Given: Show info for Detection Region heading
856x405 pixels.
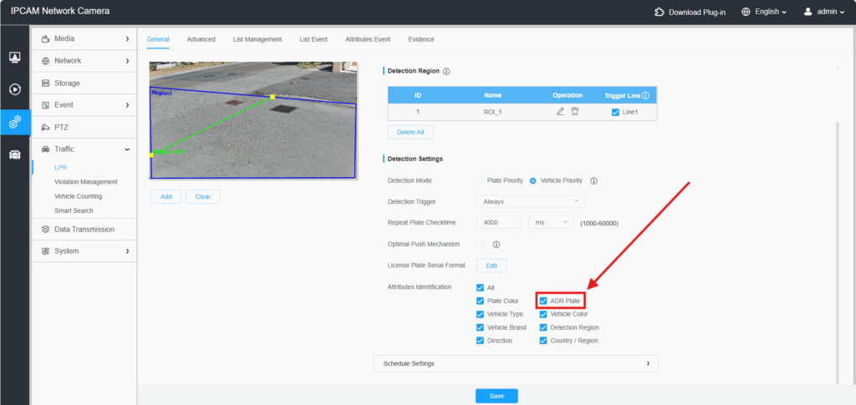Looking at the screenshot, I should (446, 72).
